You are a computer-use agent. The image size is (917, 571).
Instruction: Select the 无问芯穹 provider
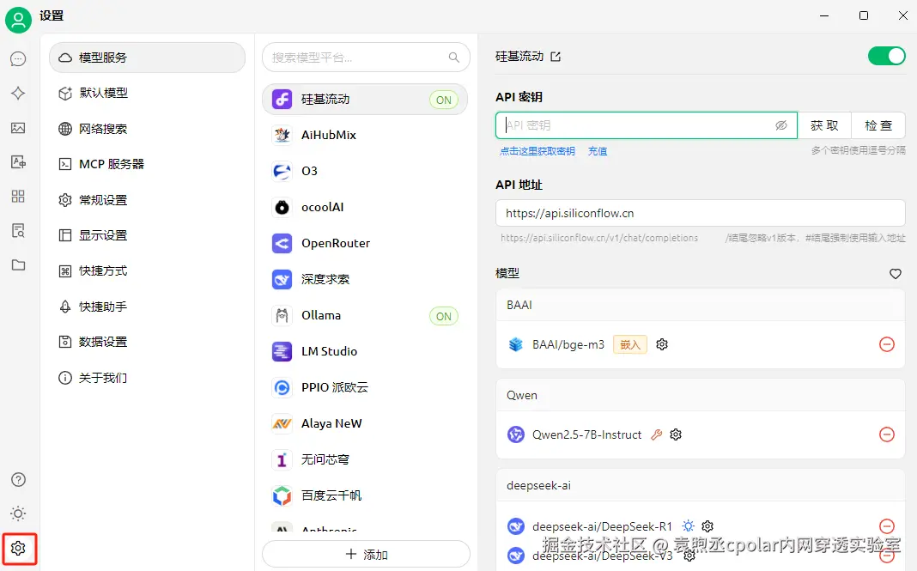(x=365, y=460)
